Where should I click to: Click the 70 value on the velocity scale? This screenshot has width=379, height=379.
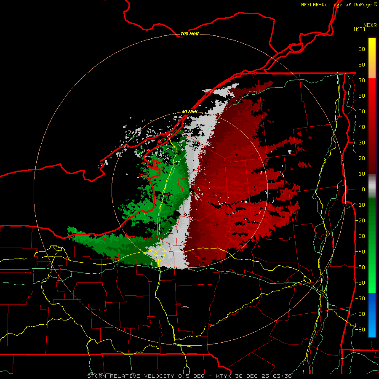pos(362,80)
